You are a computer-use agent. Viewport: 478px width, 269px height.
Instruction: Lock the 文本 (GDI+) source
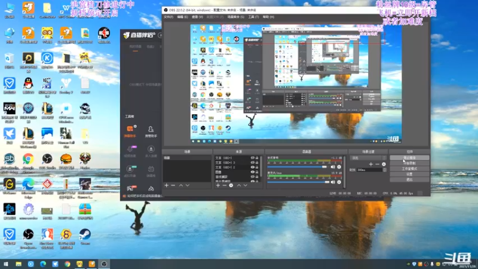pyautogui.click(x=257, y=158)
